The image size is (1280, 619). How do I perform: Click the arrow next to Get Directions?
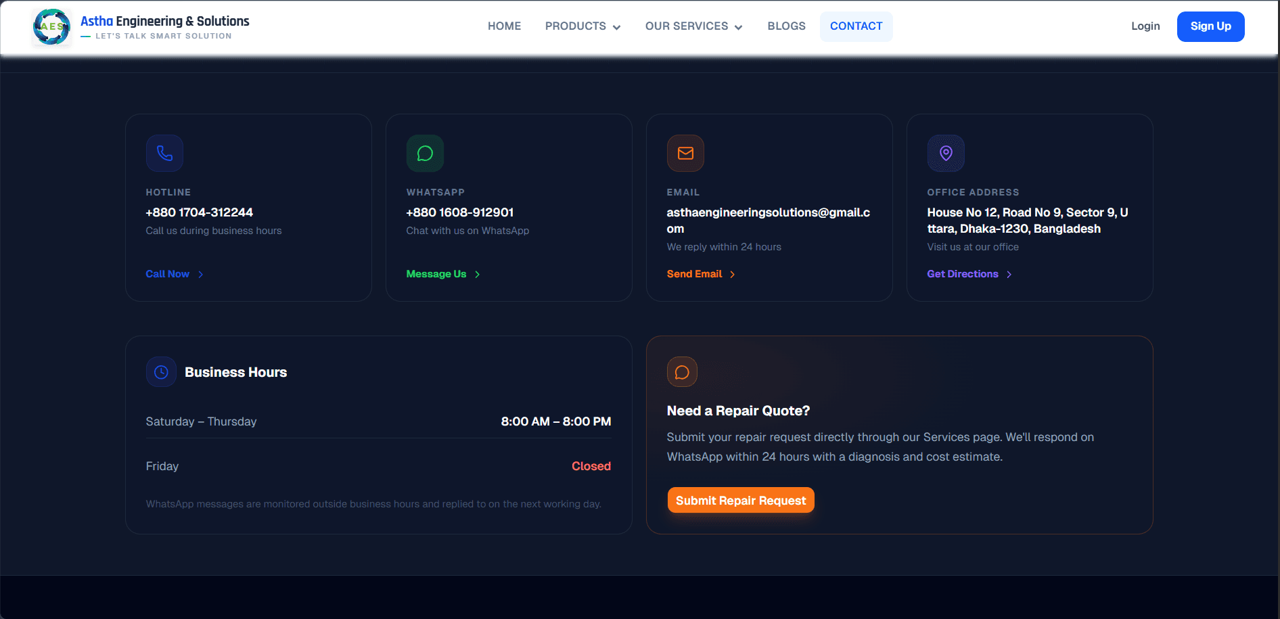(1009, 275)
